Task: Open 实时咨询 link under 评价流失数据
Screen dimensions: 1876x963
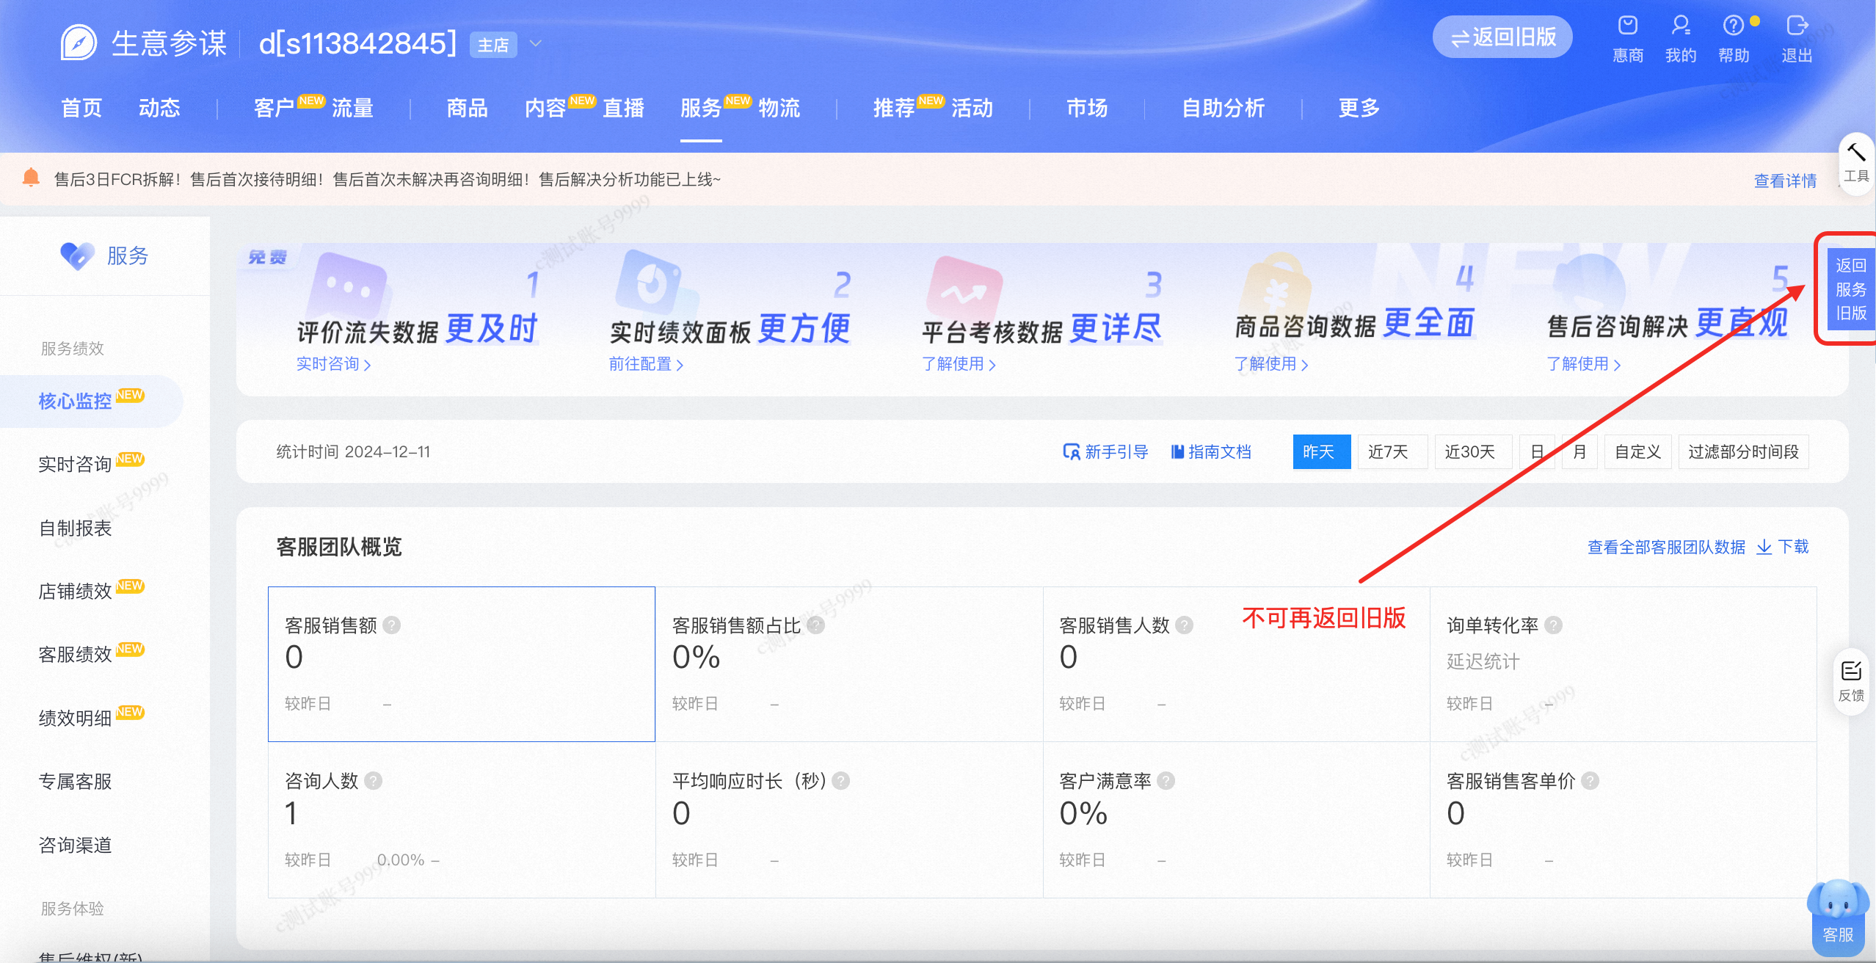Action: 333,364
